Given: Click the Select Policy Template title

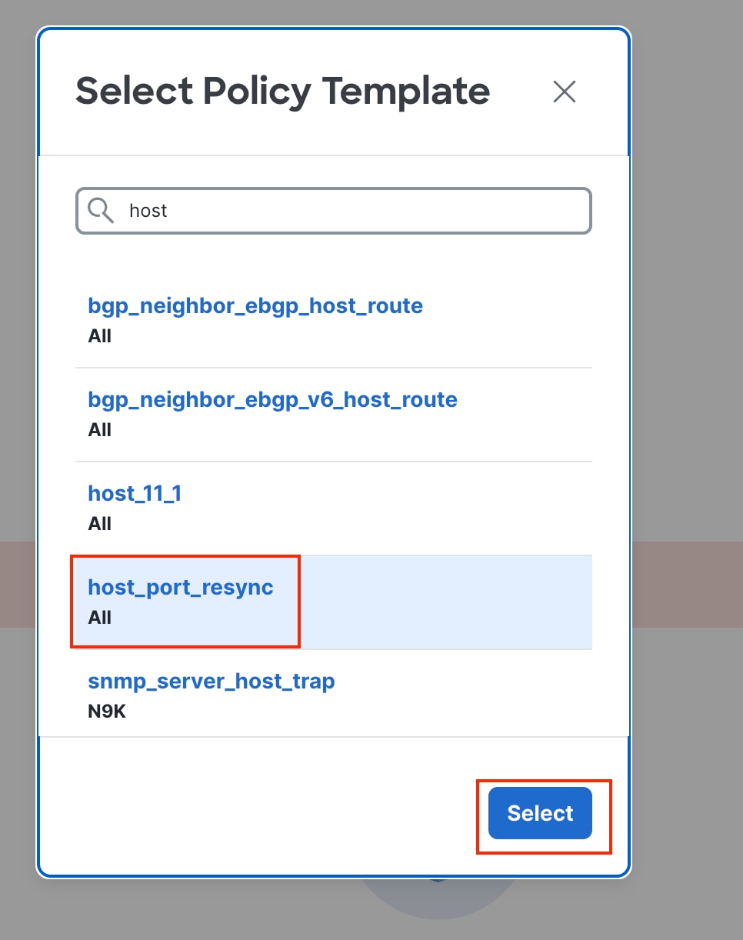Looking at the screenshot, I should tap(282, 91).
